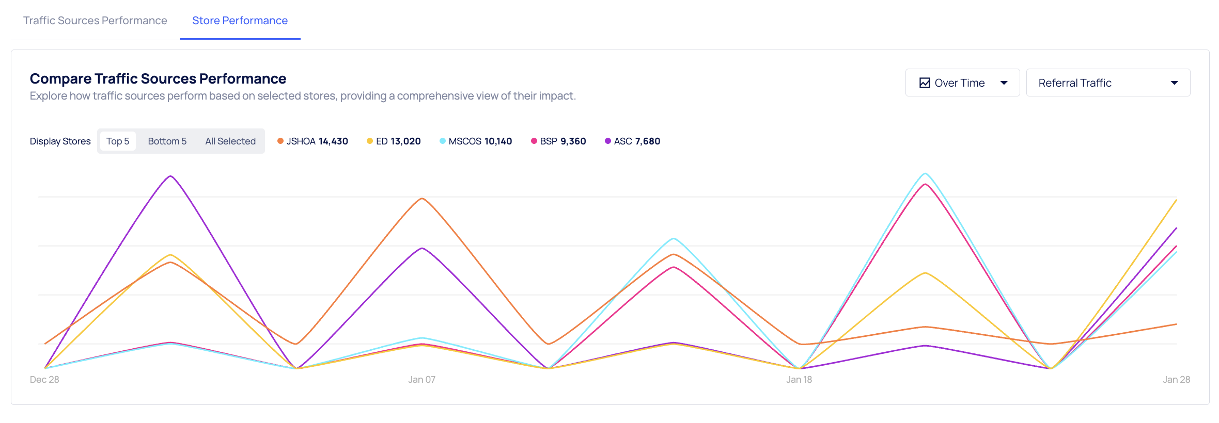Viewport: 1219px width, 423px height.
Task: Show All Selected stores
Action: coord(230,141)
